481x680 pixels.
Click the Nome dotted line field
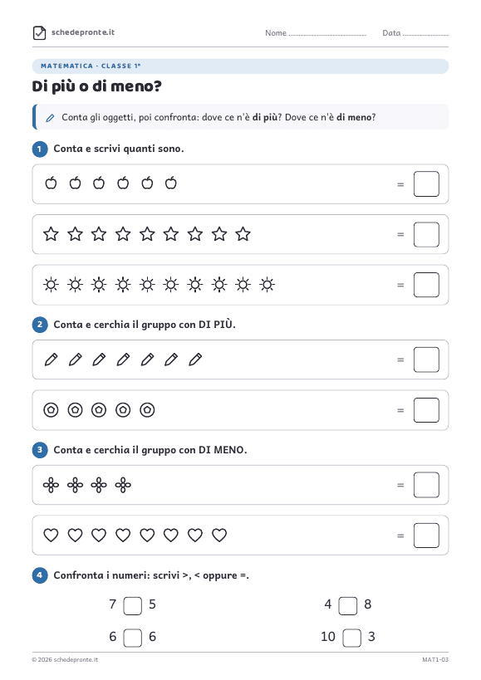tap(327, 35)
